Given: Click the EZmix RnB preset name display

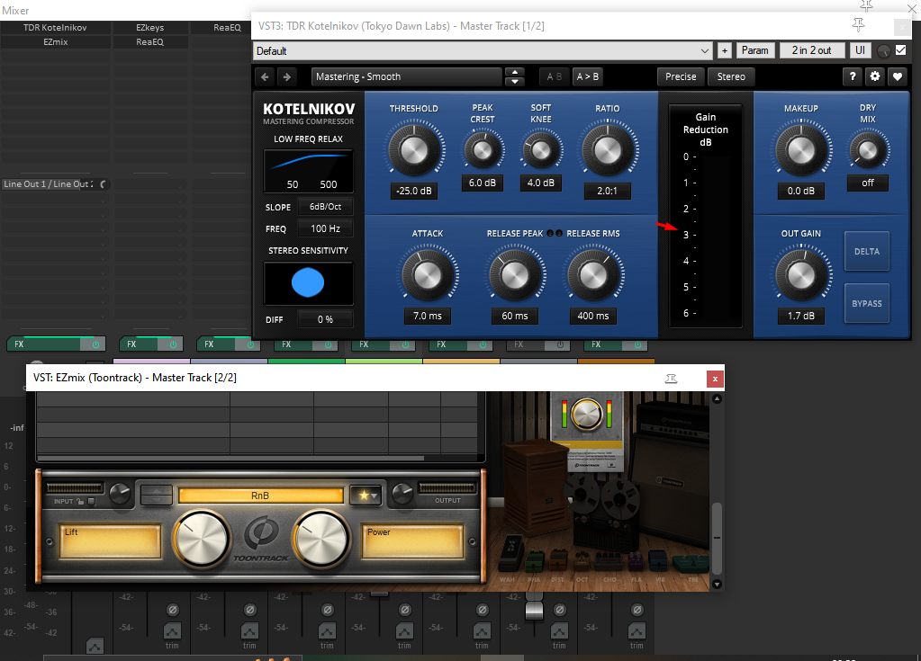Looking at the screenshot, I should pyautogui.click(x=260, y=496).
